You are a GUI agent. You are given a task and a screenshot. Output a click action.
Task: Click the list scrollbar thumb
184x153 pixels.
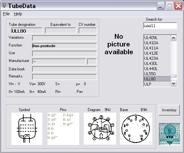(174, 76)
